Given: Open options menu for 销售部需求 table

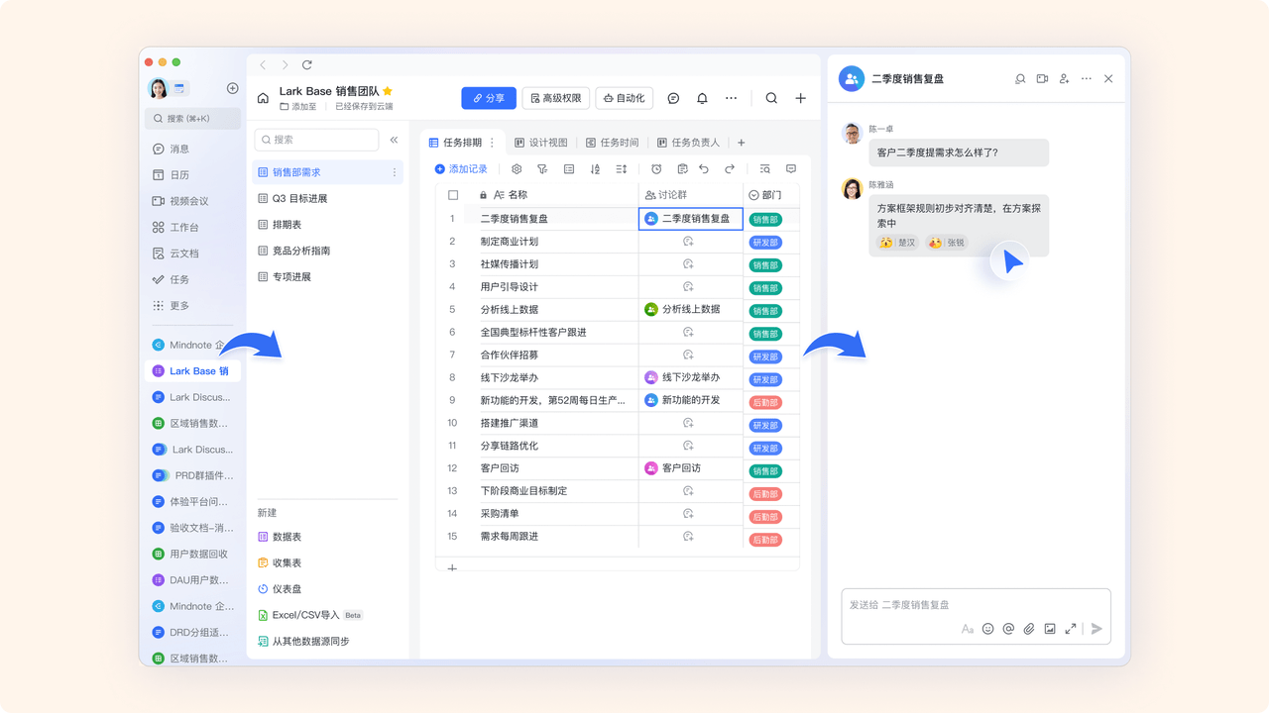Looking at the screenshot, I should tap(395, 172).
